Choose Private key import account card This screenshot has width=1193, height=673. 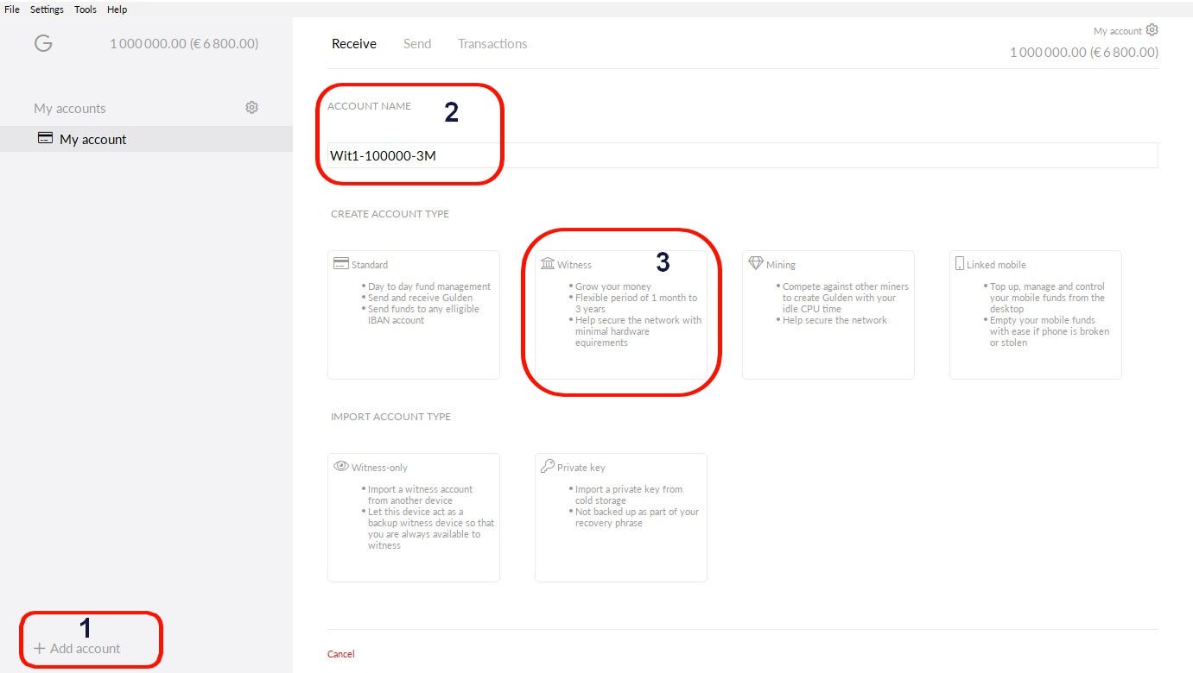click(621, 518)
